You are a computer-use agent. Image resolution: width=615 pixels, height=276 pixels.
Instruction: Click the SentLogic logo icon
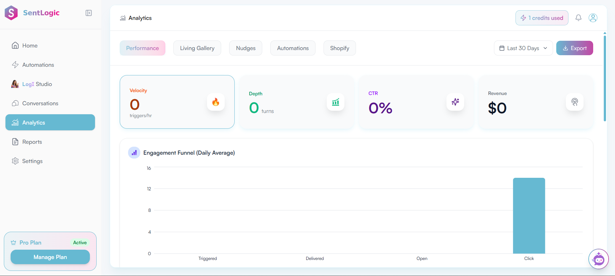[x=11, y=13]
